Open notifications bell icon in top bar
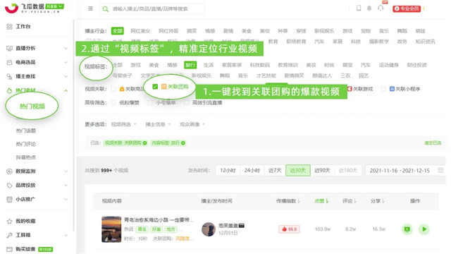The width and height of the screenshot is (451, 254). pyautogui.click(x=369, y=8)
